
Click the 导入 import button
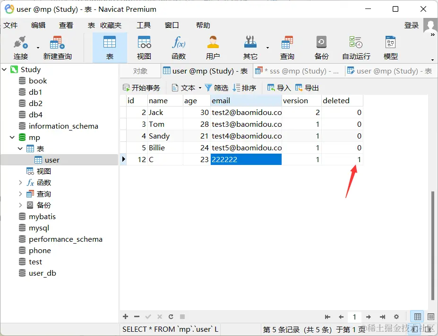(279, 88)
